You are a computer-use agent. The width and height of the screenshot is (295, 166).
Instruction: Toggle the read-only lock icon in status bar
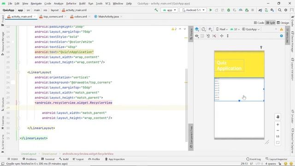[280, 164]
